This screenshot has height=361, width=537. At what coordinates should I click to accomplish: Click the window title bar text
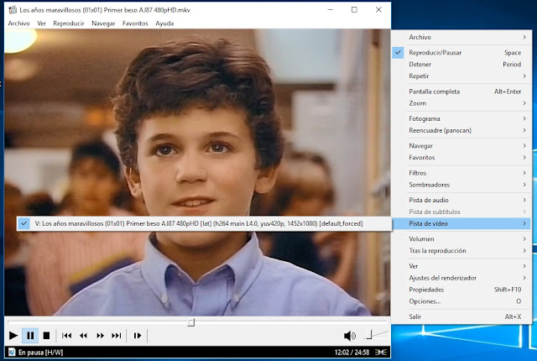click(x=105, y=10)
